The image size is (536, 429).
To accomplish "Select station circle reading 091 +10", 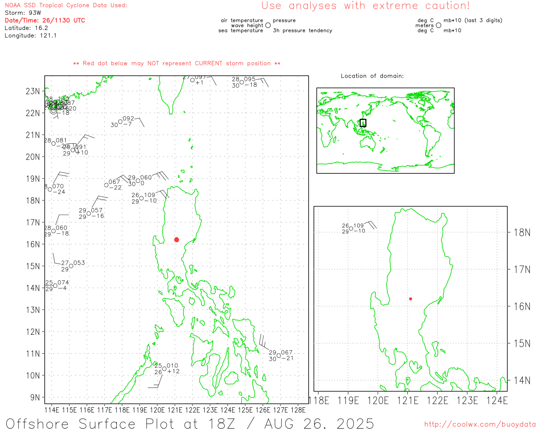I will tap(73, 150).
